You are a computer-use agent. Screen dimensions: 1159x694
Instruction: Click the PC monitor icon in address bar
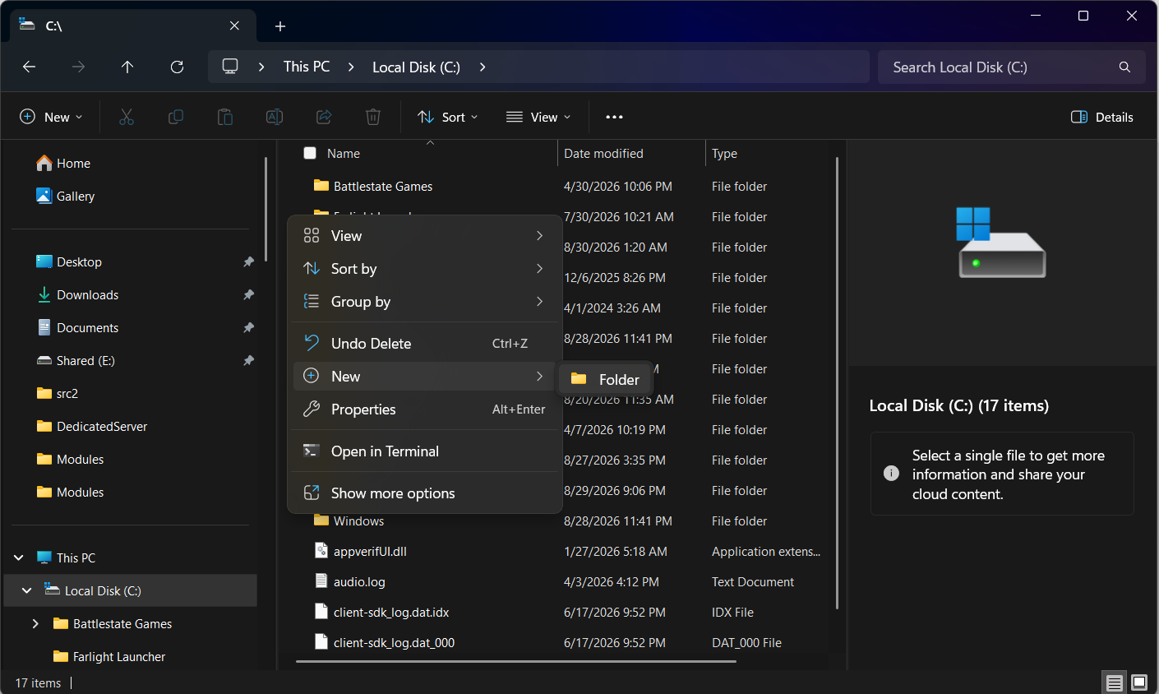click(x=230, y=67)
